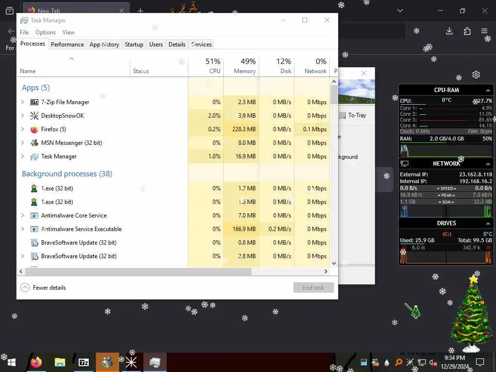Image resolution: width=496 pixels, height=372 pixels.
Task: Click the Antimalware Service Executable icon
Action: click(34, 229)
